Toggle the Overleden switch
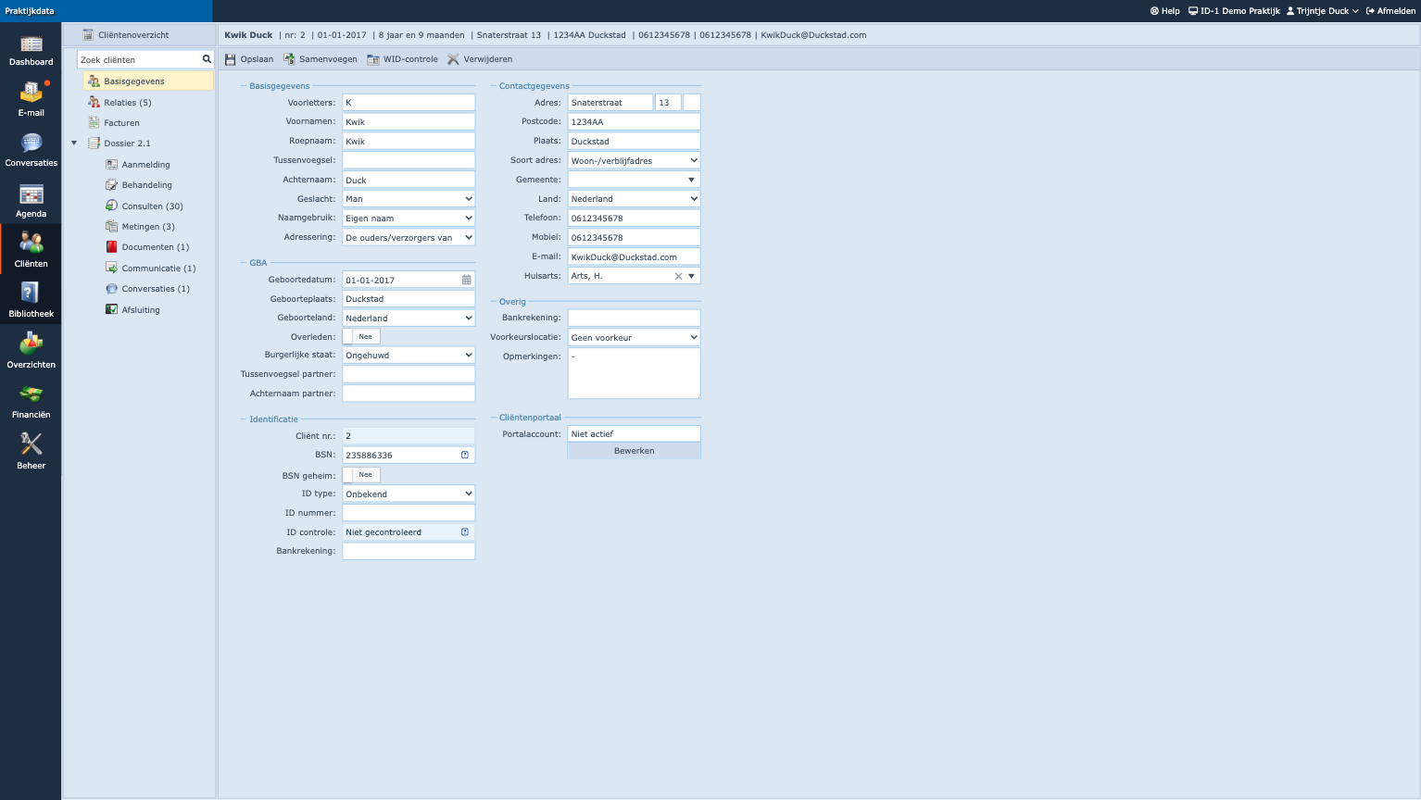 (361, 337)
